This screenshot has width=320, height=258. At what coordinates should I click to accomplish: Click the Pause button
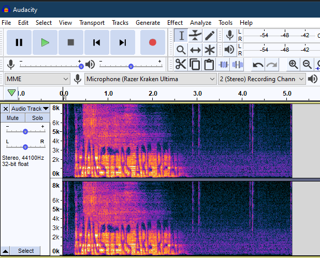pyautogui.click(x=19, y=42)
